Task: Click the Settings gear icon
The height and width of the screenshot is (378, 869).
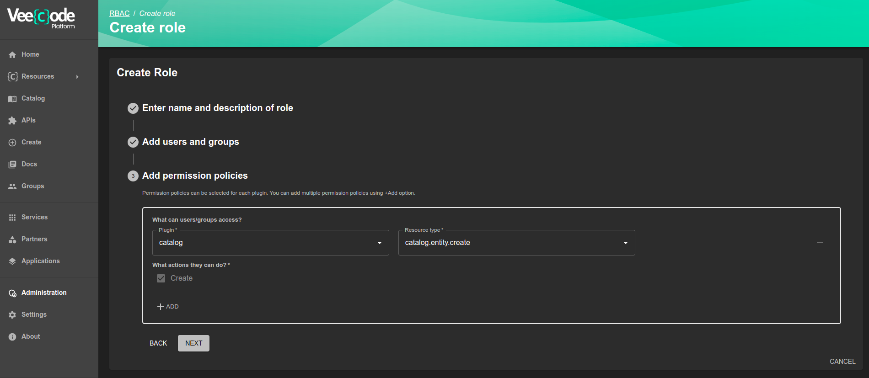Action: tap(12, 315)
